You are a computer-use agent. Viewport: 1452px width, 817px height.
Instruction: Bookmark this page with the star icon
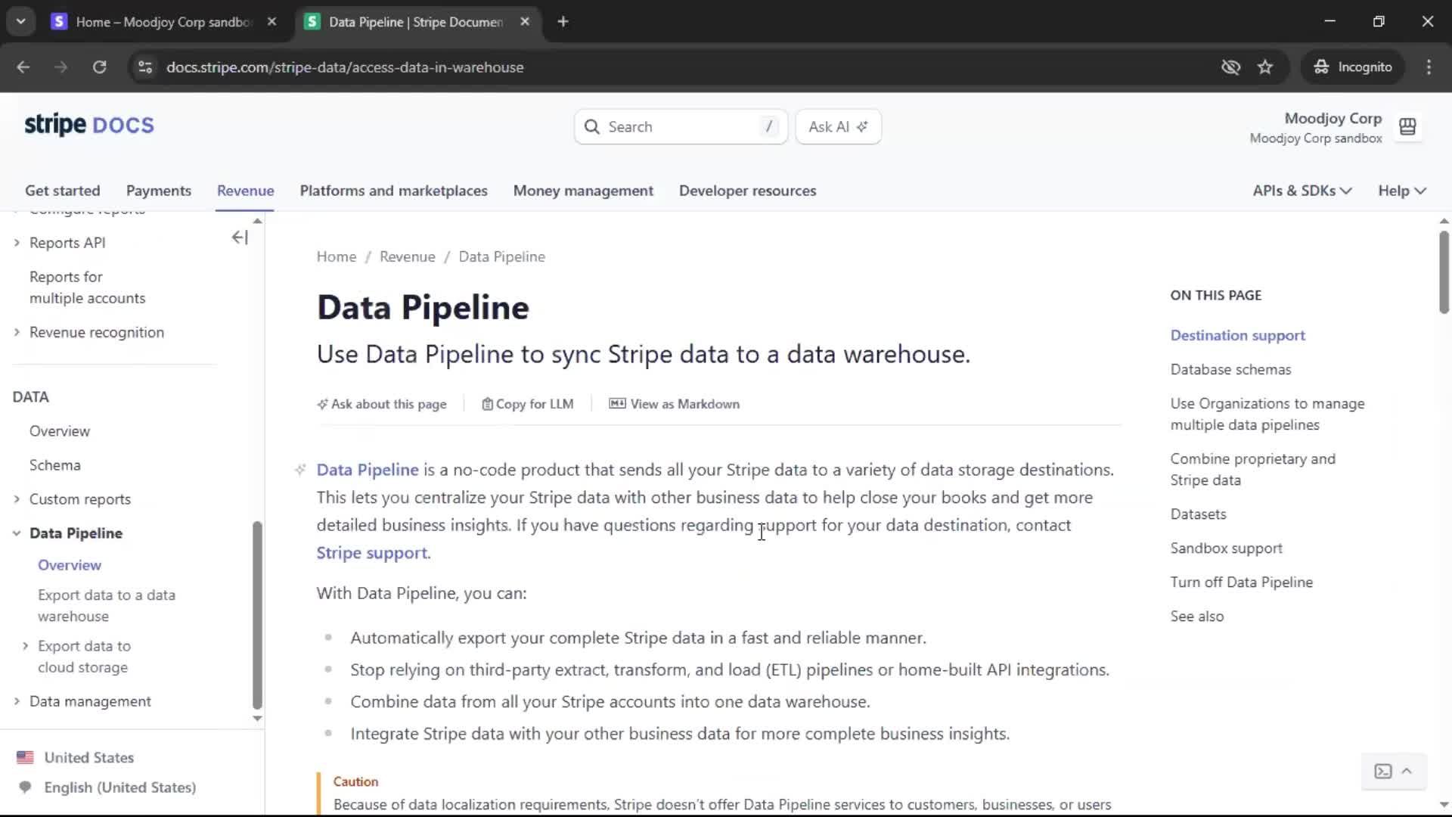(1265, 67)
